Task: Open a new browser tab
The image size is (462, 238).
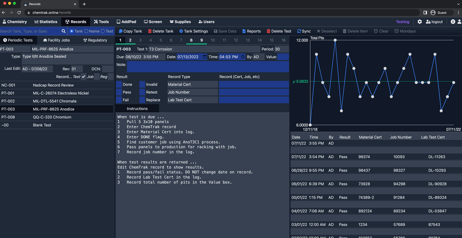Action: pos(84,4)
